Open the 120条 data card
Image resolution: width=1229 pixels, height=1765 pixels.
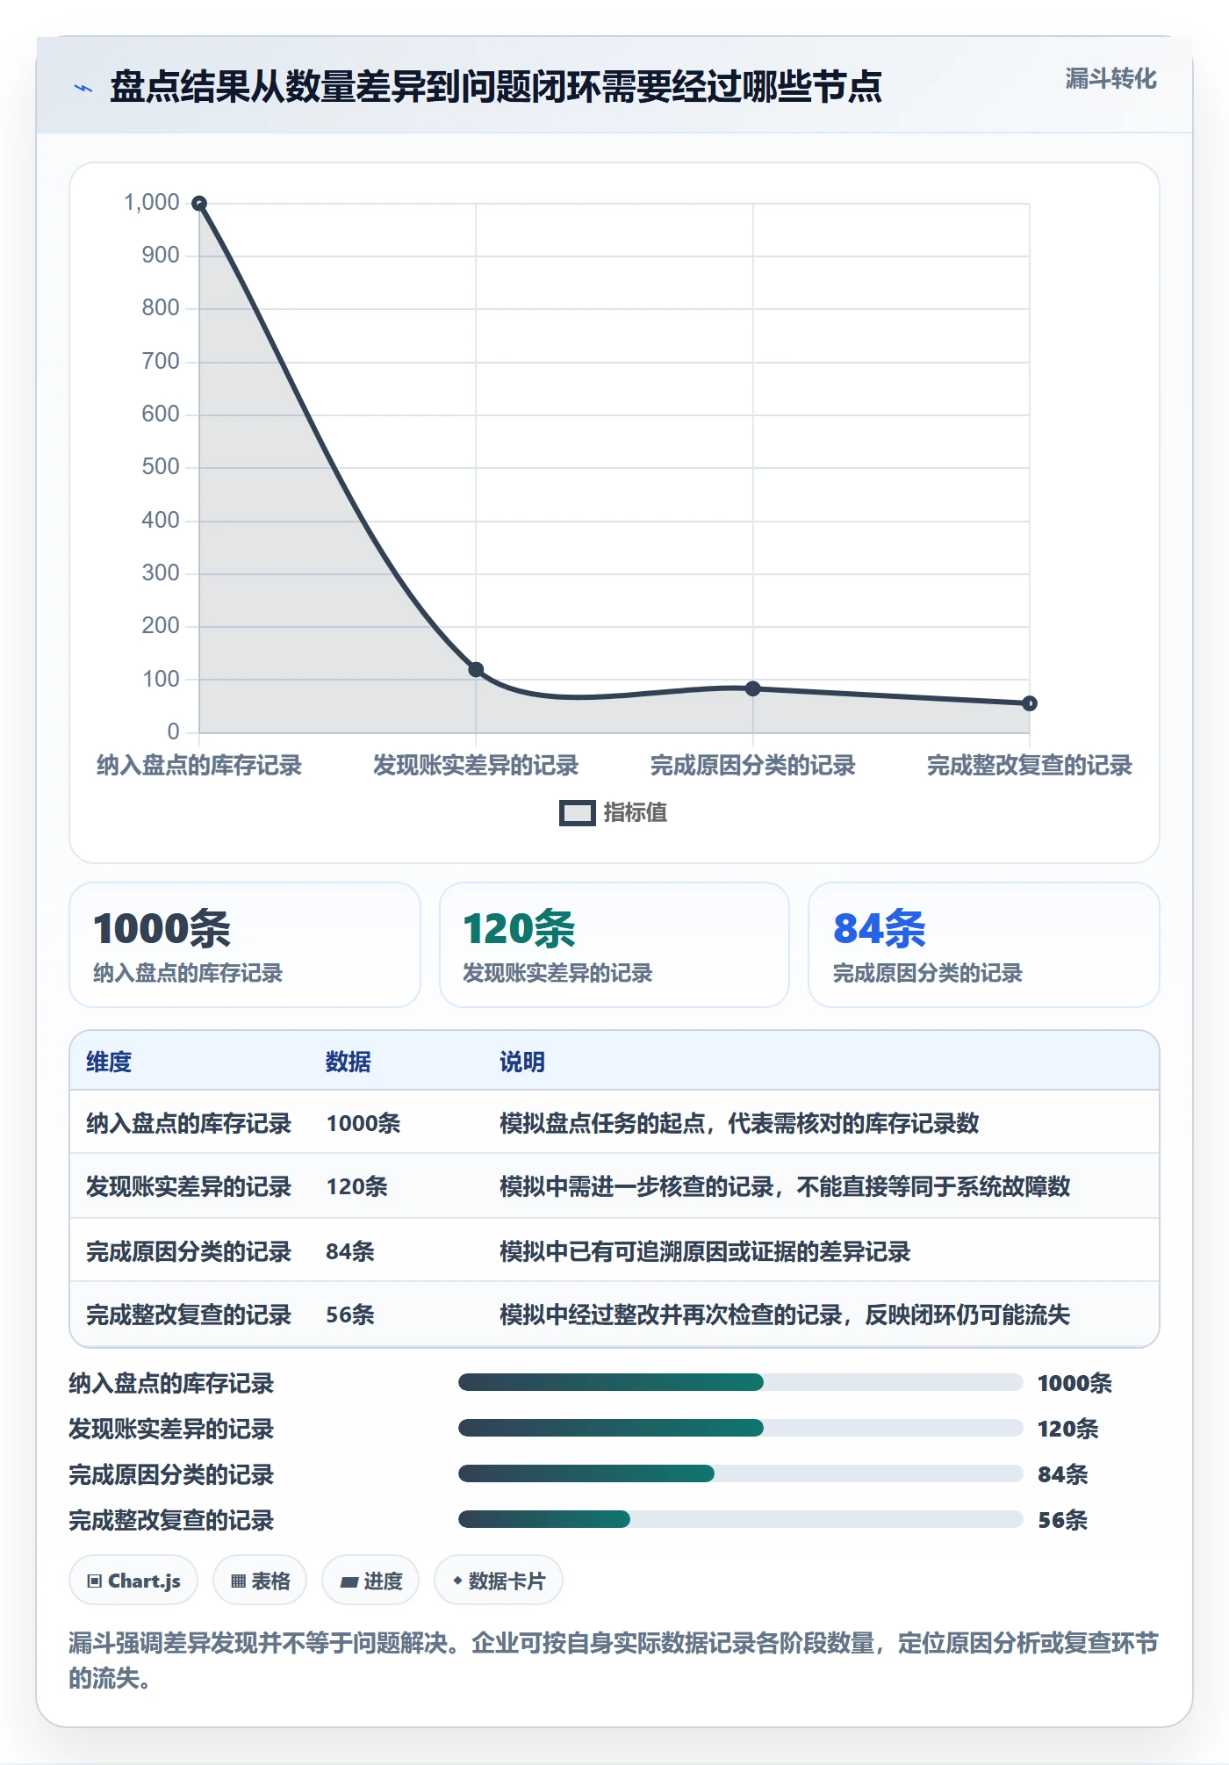614,945
